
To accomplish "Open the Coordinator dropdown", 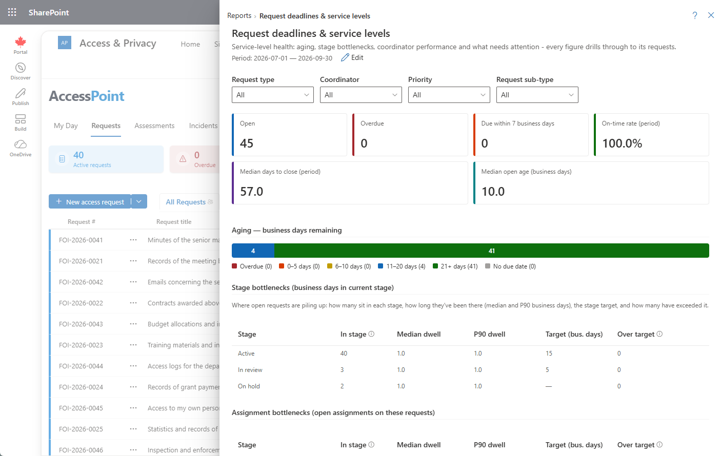I will [x=361, y=95].
